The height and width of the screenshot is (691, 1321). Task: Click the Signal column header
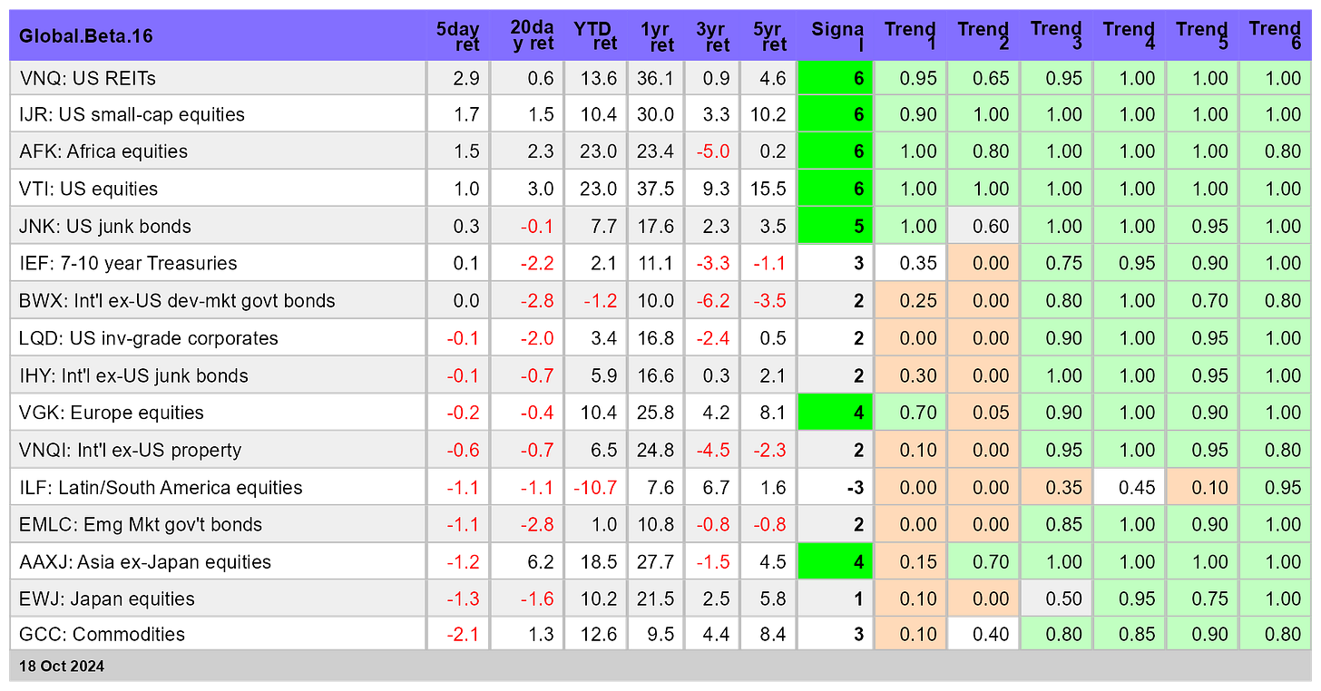pyautogui.click(x=836, y=36)
